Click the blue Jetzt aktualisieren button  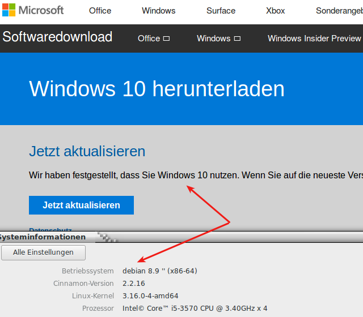[x=81, y=205]
